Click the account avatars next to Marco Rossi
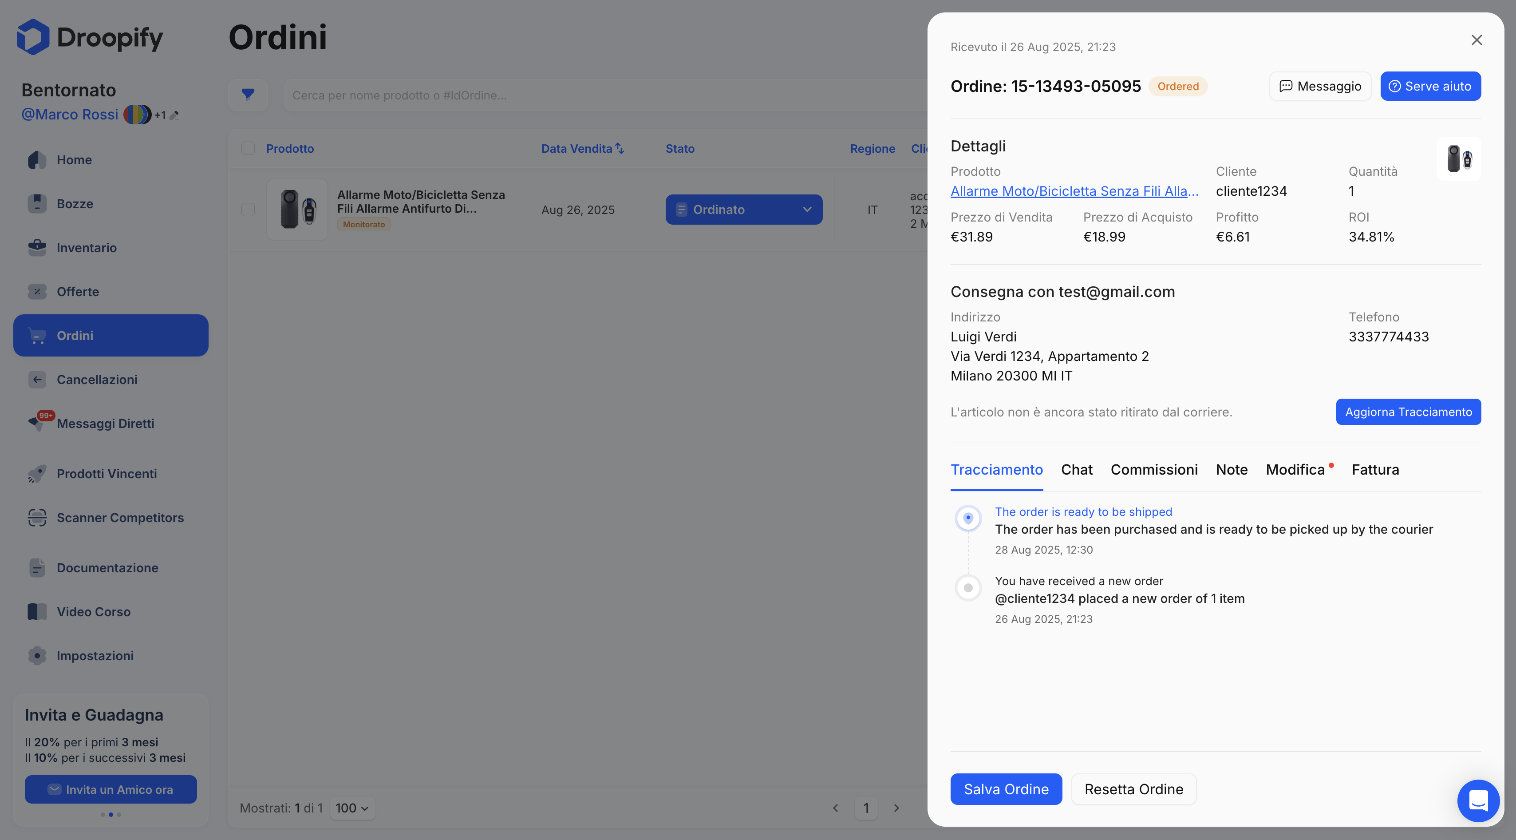1516x840 pixels. coord(137,114)
